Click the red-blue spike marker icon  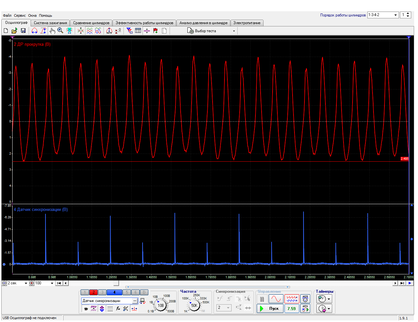click(x=134, y=308)
